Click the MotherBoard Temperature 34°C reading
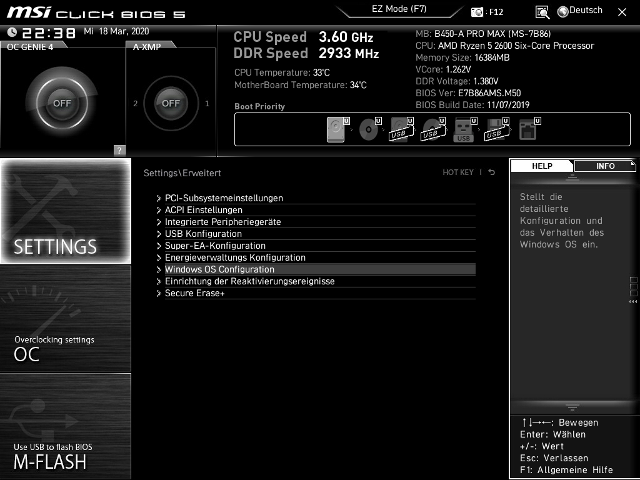 pyautogui.click(x=301, y=85)
